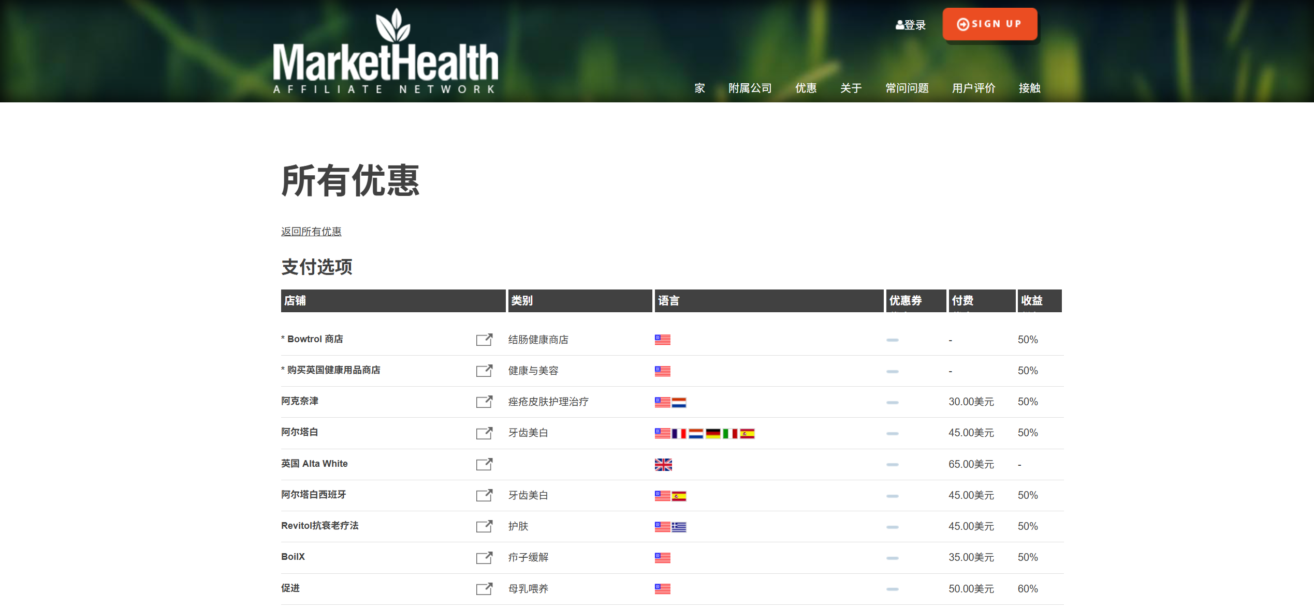Click the 母乳喂养 category text
The height and width of the screenshot is (610, 1314).
pyautogui.click(x=528, y=589)
